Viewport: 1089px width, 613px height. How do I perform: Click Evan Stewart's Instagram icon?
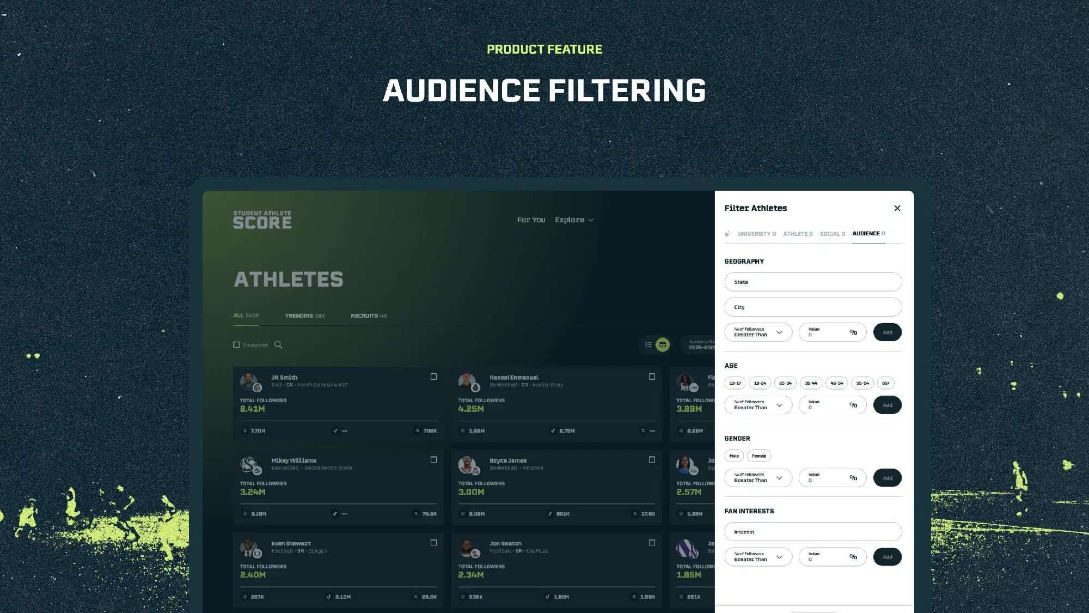[x=245, y=597]
